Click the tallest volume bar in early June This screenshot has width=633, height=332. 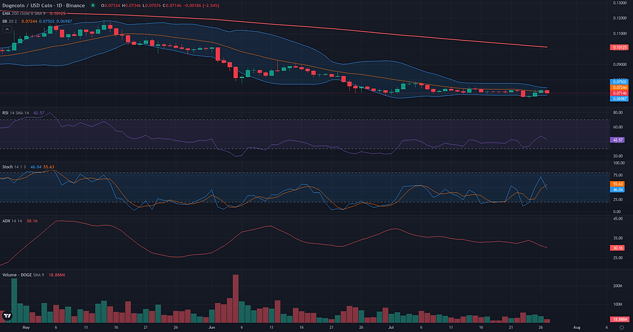point(236,298)
